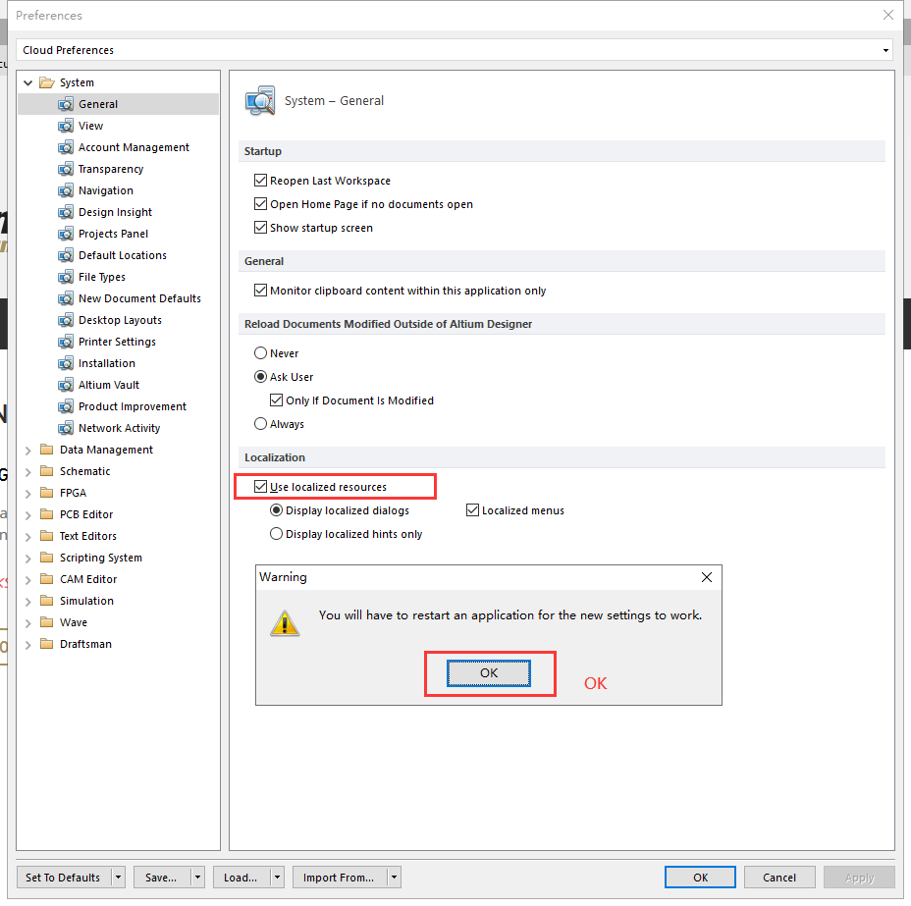Collapse the System tree node
This screenshot has height=906, width=911.
pos(27,83)
